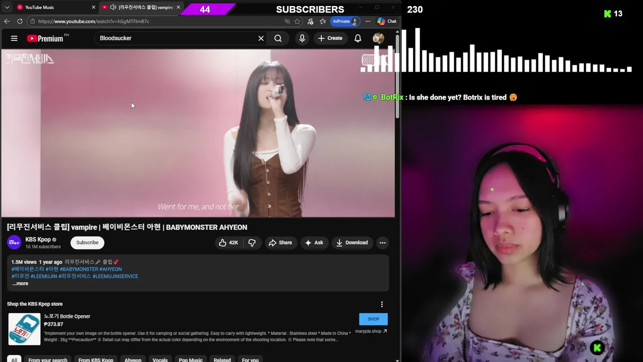
Task: Open the #LEEMUJIN hashtag
Action: coord(44,276)
